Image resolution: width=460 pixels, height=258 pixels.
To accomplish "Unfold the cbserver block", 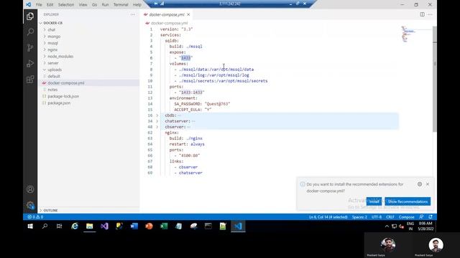I will click(x=157, y=127).
